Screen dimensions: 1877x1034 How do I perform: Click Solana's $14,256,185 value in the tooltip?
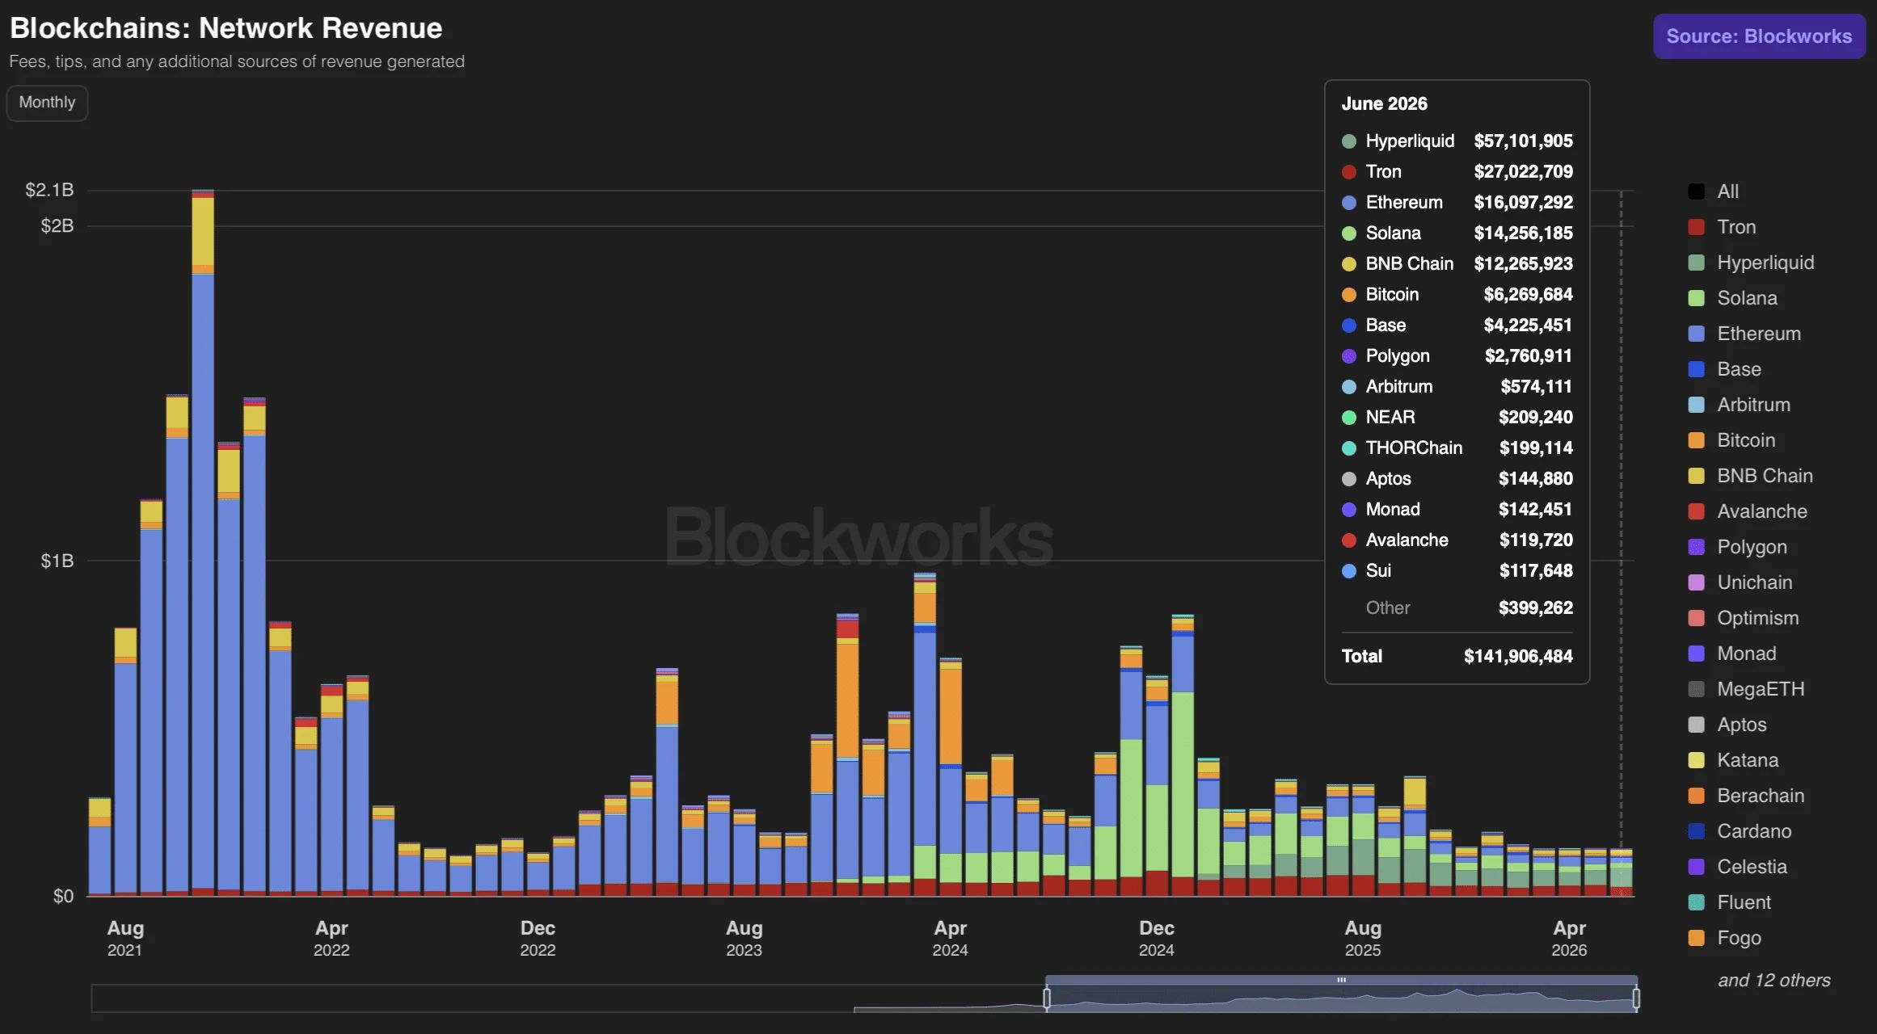1523,233
